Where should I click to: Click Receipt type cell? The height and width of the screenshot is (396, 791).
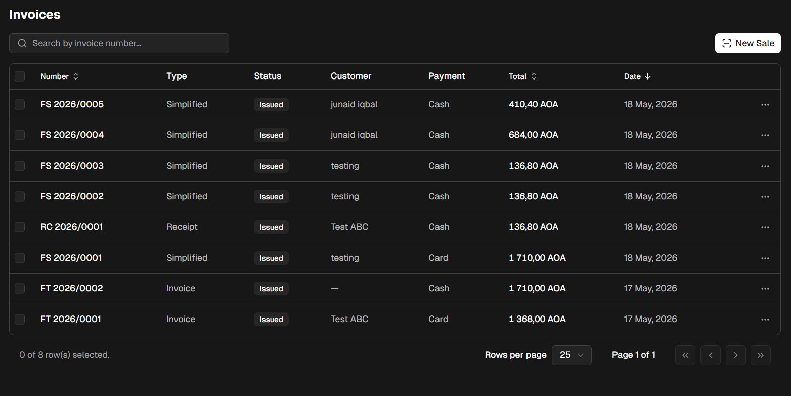[182, 227]
